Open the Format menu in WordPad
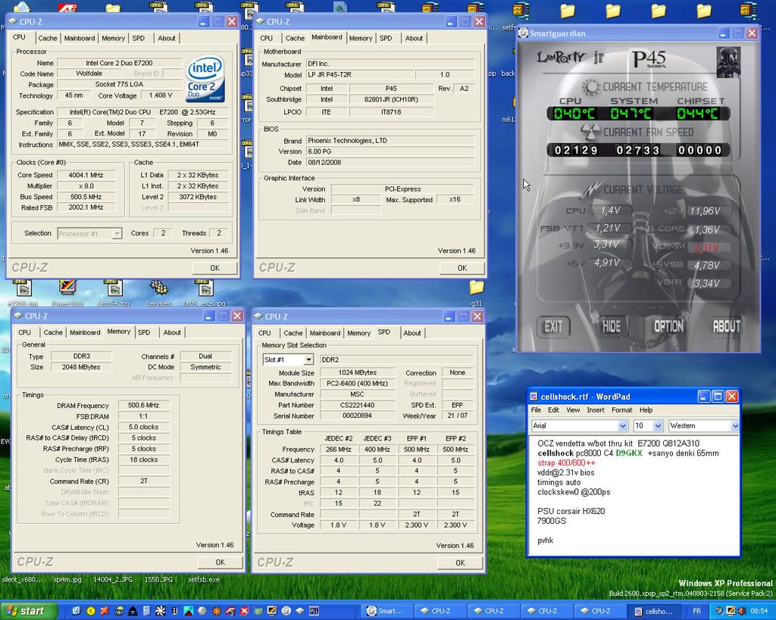776x620 pixels. [621, 410]
